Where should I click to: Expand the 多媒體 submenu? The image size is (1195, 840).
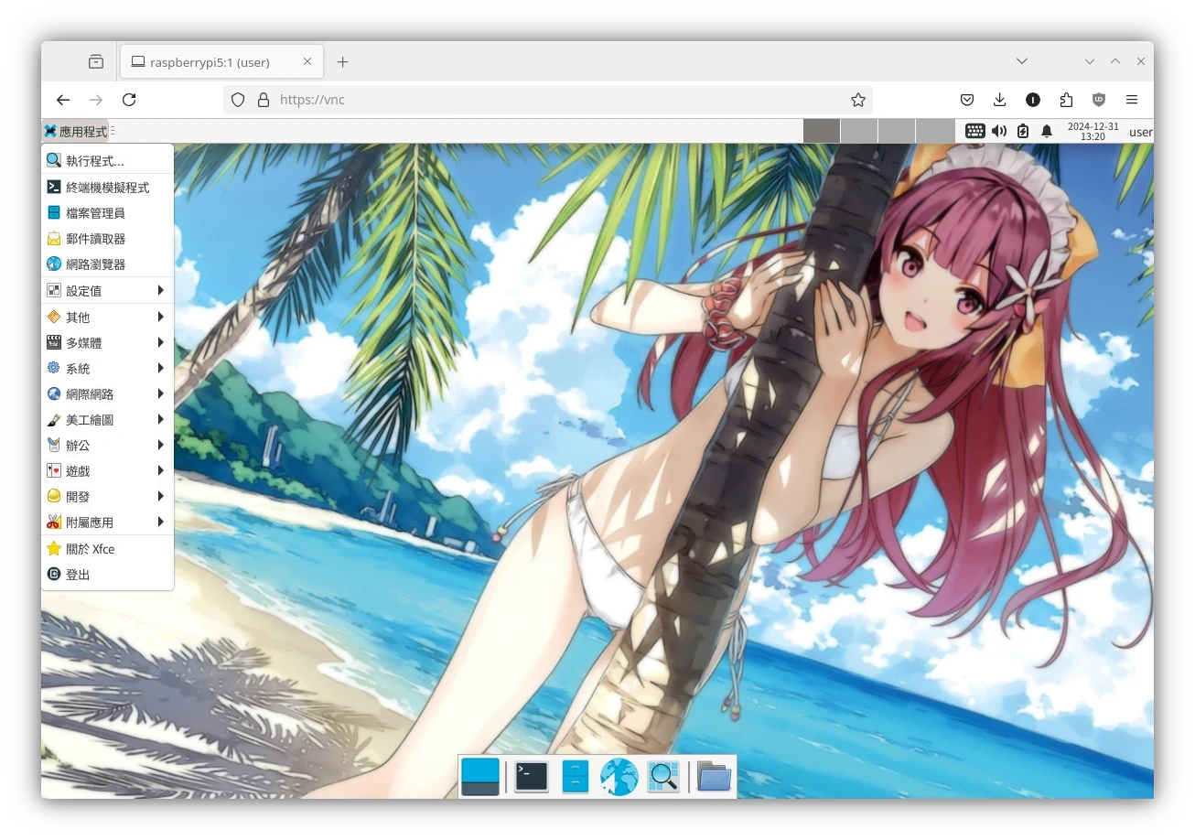(107, 343)
